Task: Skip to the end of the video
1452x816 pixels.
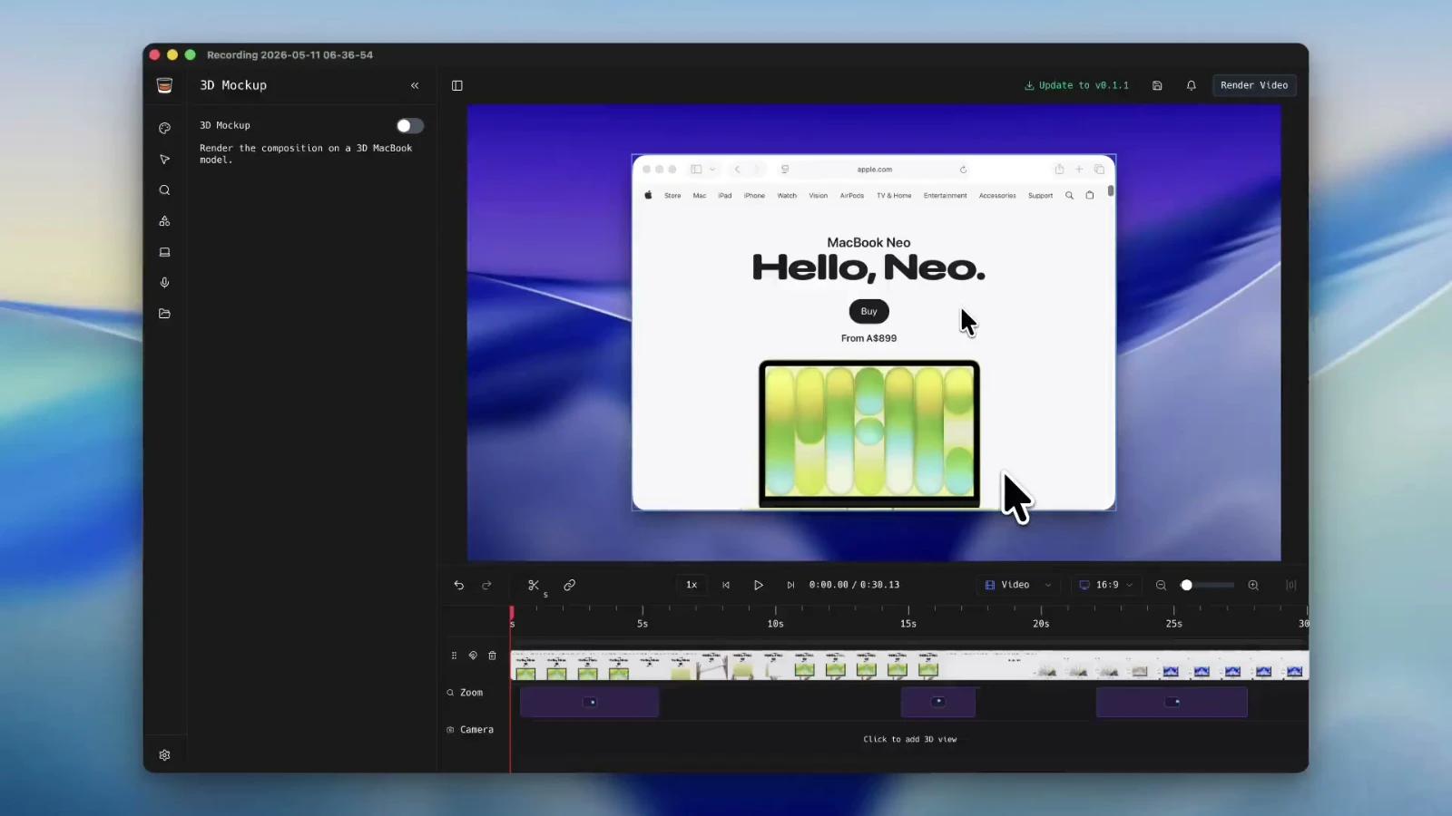Action: click(790, 586)
